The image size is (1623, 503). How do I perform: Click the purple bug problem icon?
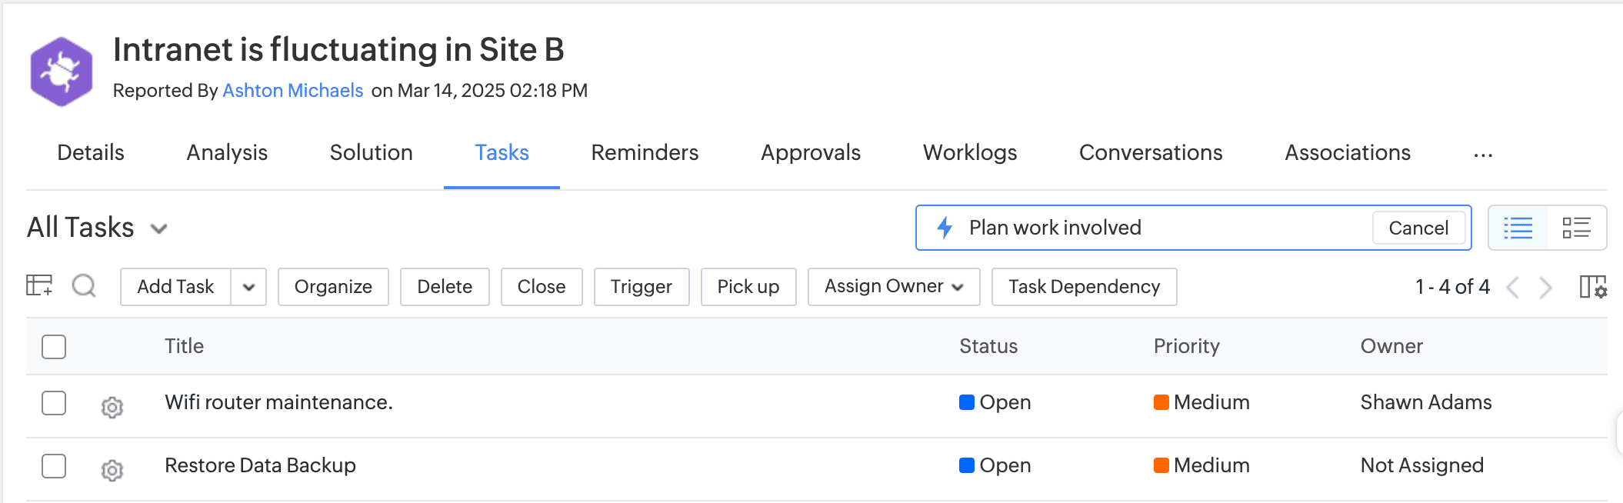click(x=62, y=72)
